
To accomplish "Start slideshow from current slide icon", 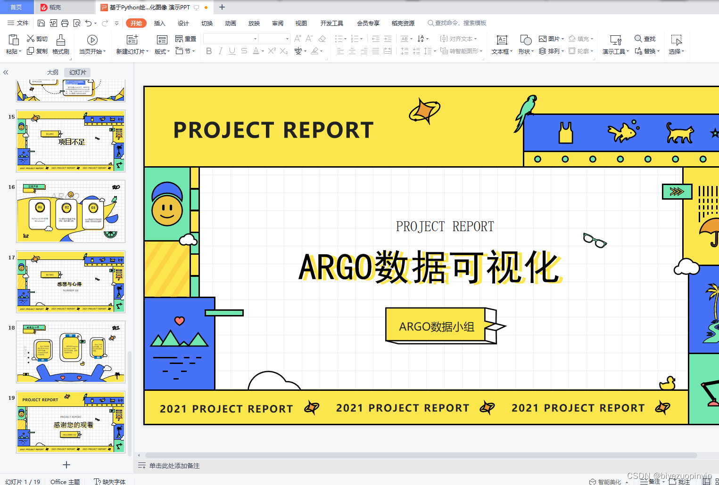I will click(92, 40).
